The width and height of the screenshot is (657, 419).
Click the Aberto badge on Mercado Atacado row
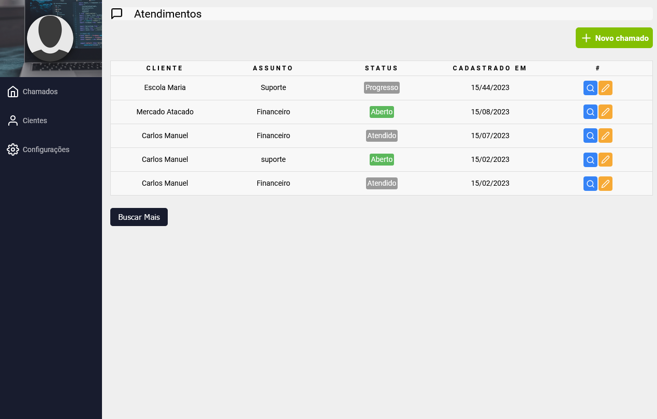coord(382,112)
